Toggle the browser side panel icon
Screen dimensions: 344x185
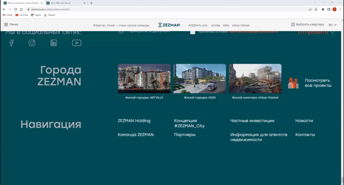(329, 9)
